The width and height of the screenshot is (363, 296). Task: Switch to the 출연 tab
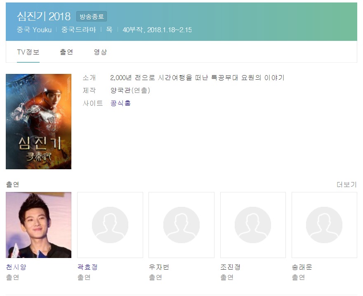click(x=66, y=52)
